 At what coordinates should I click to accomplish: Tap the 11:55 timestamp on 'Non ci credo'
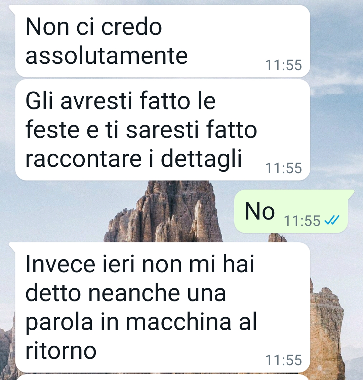(x=284, y=65)
